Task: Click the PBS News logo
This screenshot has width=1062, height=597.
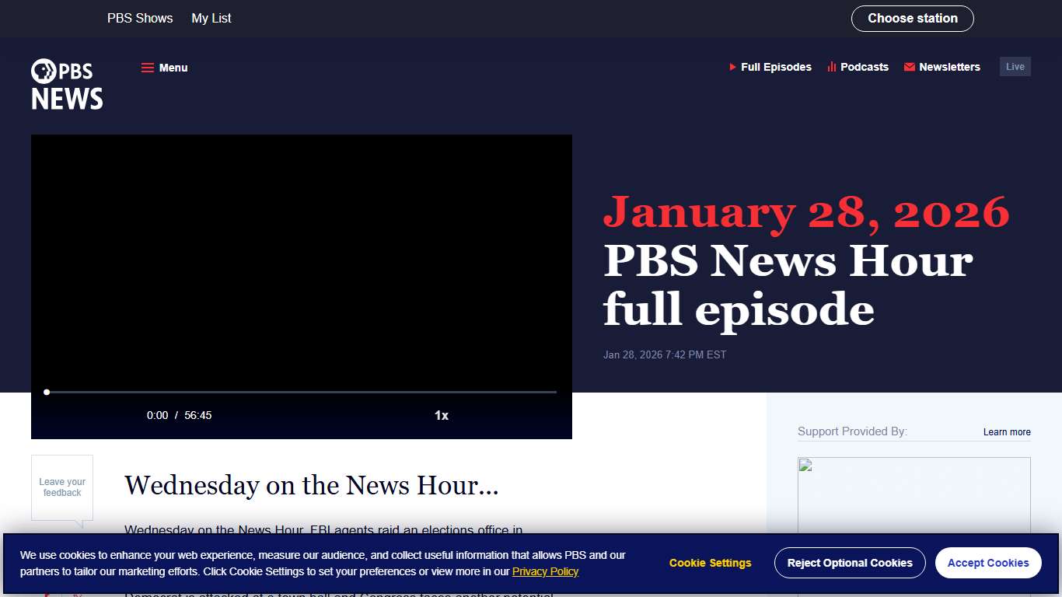Action: tap(67, 84)
